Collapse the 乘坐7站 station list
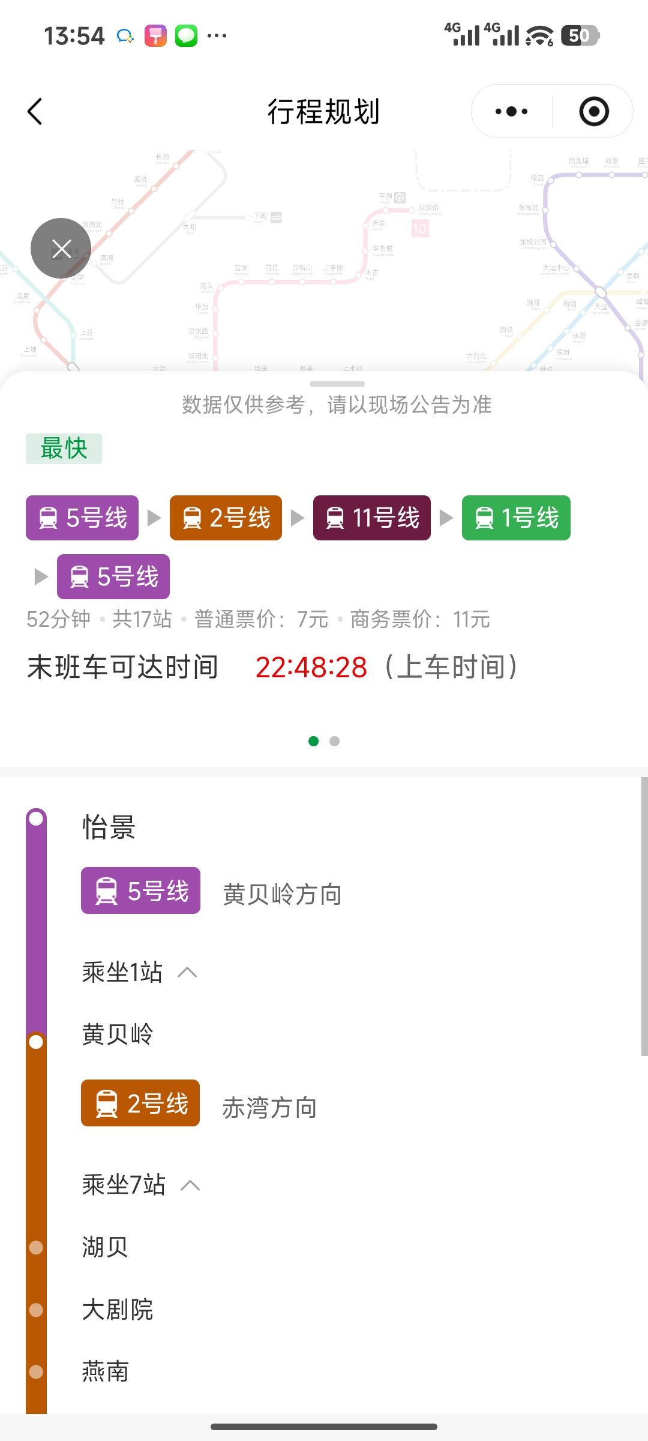The height and width of the screenshot is (1441, 648). click(x=190, y=1185)
